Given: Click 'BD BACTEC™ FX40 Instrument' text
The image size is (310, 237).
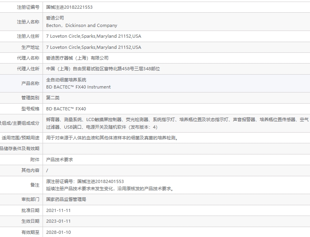Looking at the screenshot, I should pos(78,87).
